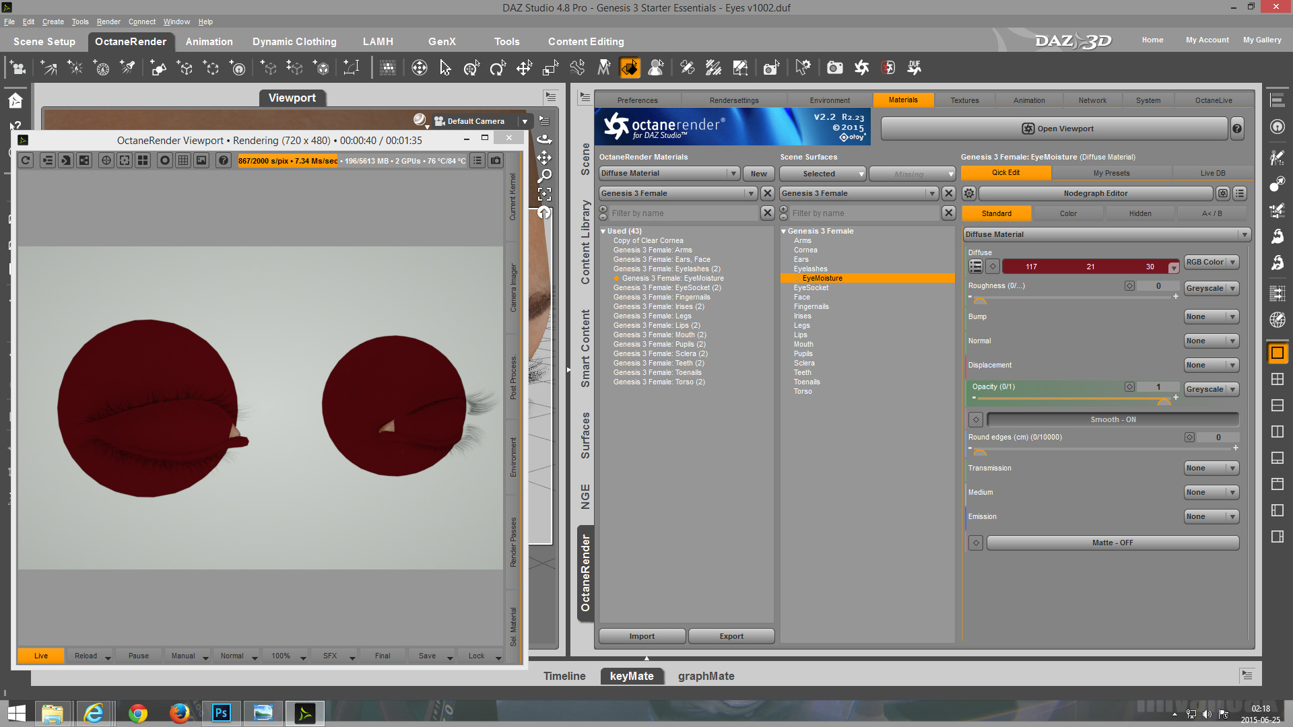Click the Export button
This screenshot has width=1293, height=727.
(x=731, y=636)
